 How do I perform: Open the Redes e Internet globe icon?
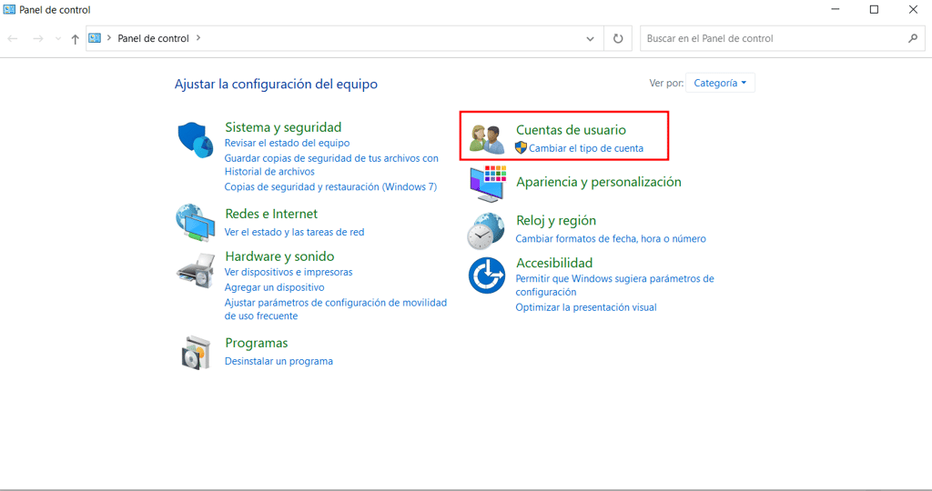(x=195, y=223)
